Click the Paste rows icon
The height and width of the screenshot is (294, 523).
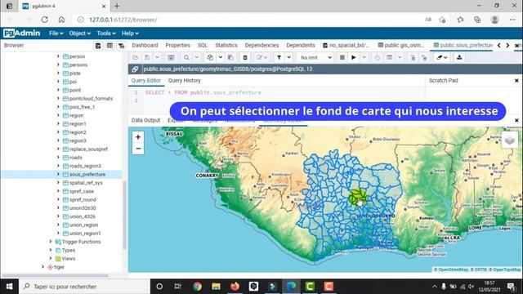click(230, 57)
